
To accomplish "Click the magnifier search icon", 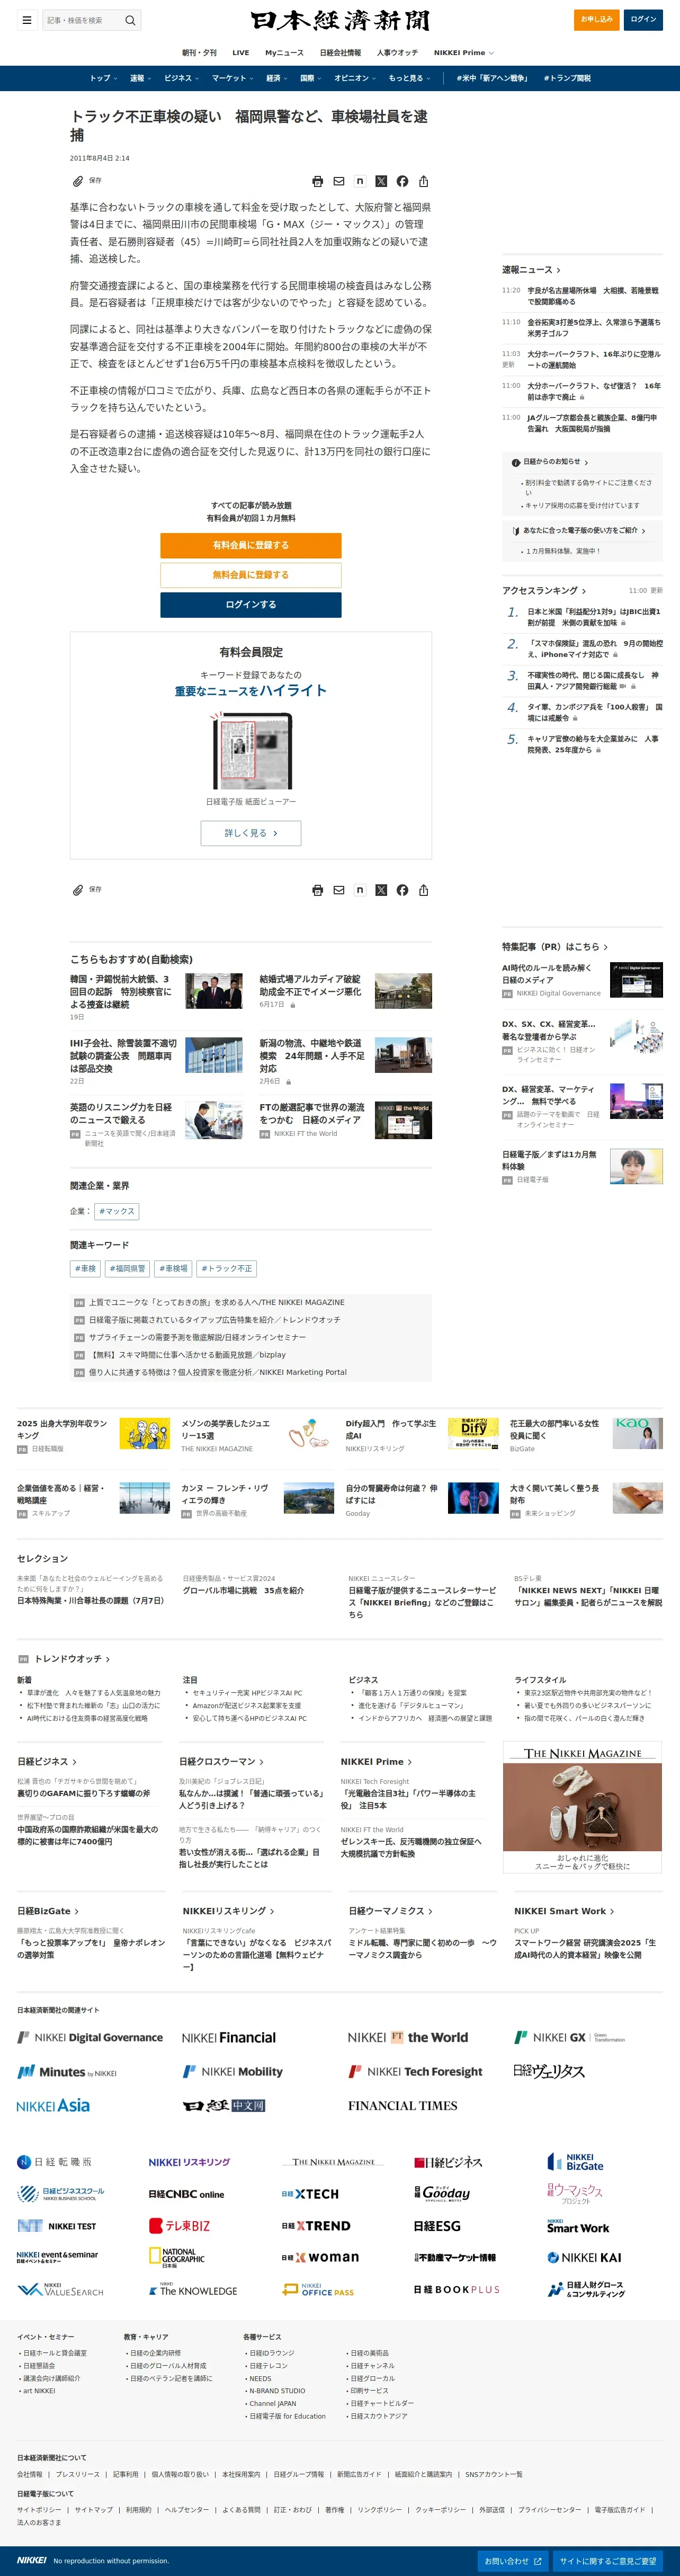I will [x=130, y=20].
